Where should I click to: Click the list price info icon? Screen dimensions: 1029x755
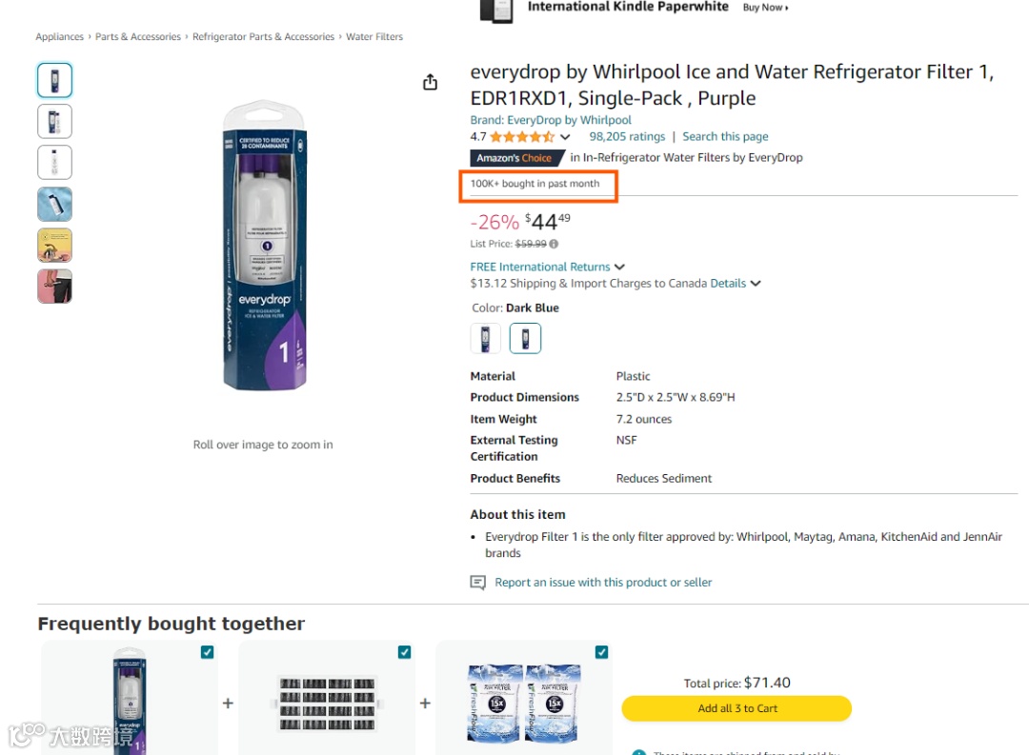coord(555,245)
